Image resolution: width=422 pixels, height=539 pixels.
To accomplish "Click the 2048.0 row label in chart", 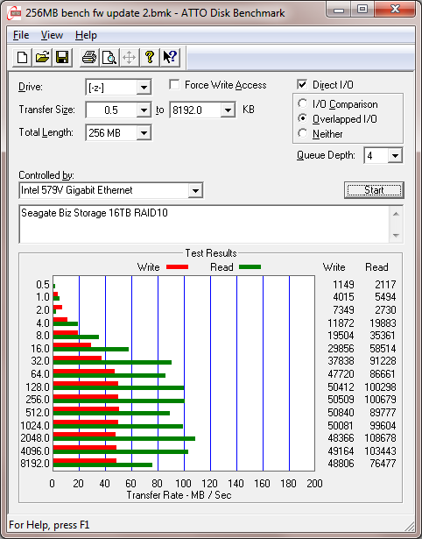I will point(35,438).
